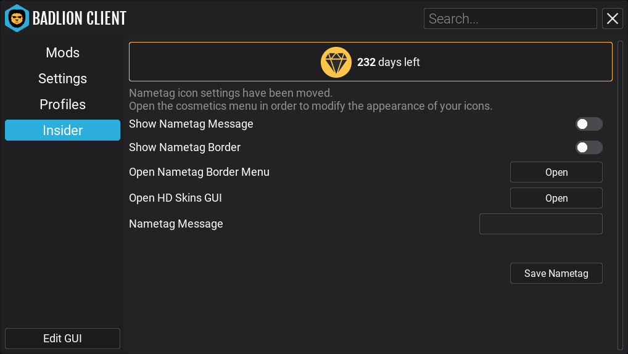Click the "Show Nametag Message" label text
This screenshot has height=354, width=628.
(x=191, y=124)
